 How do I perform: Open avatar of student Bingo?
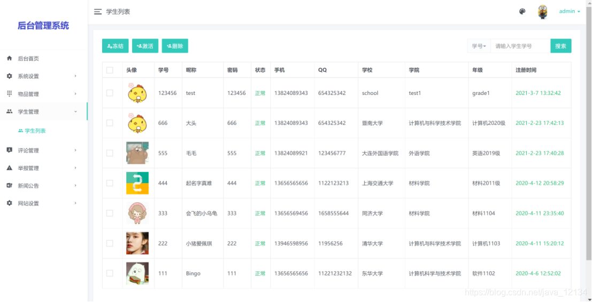coord(137,273)
